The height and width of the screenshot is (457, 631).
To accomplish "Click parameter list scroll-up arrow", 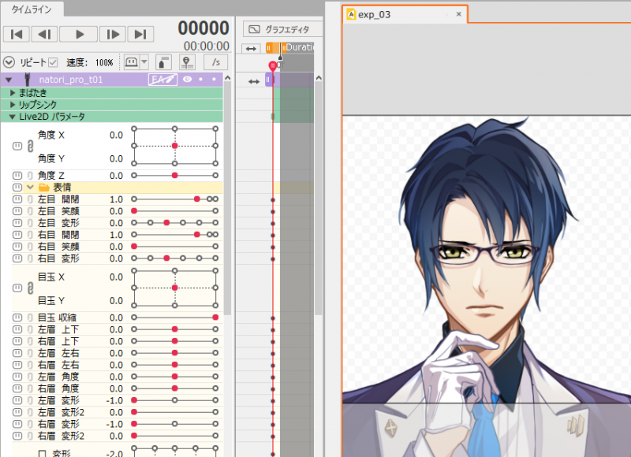I will 228,78.
